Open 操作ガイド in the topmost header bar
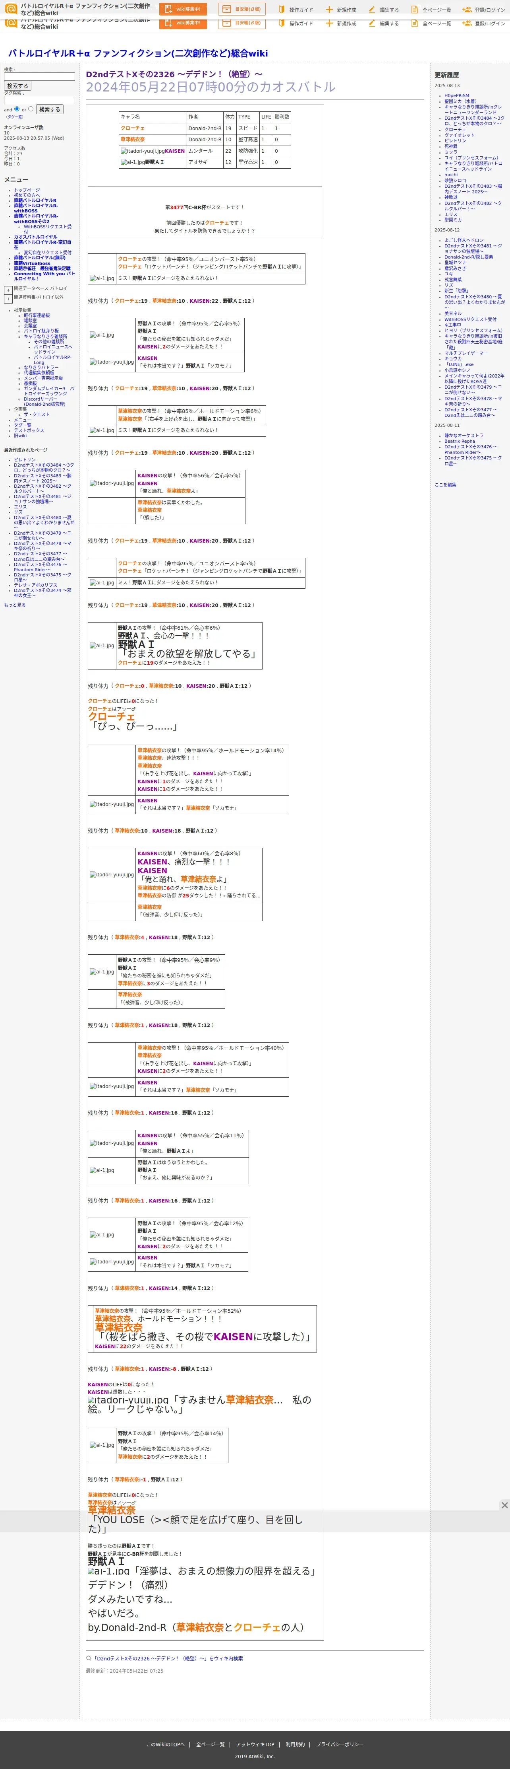 click(x=295, y=10)
